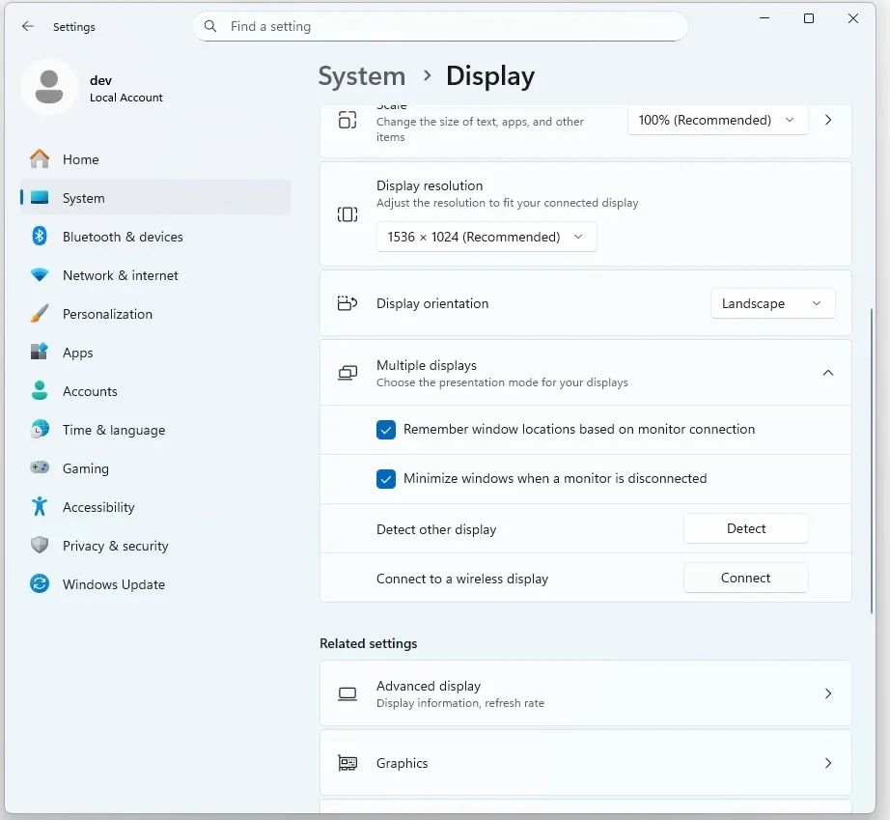Click System in the breadcrumb
Viewport: 890px width, 820px height.
click(362, 76)
